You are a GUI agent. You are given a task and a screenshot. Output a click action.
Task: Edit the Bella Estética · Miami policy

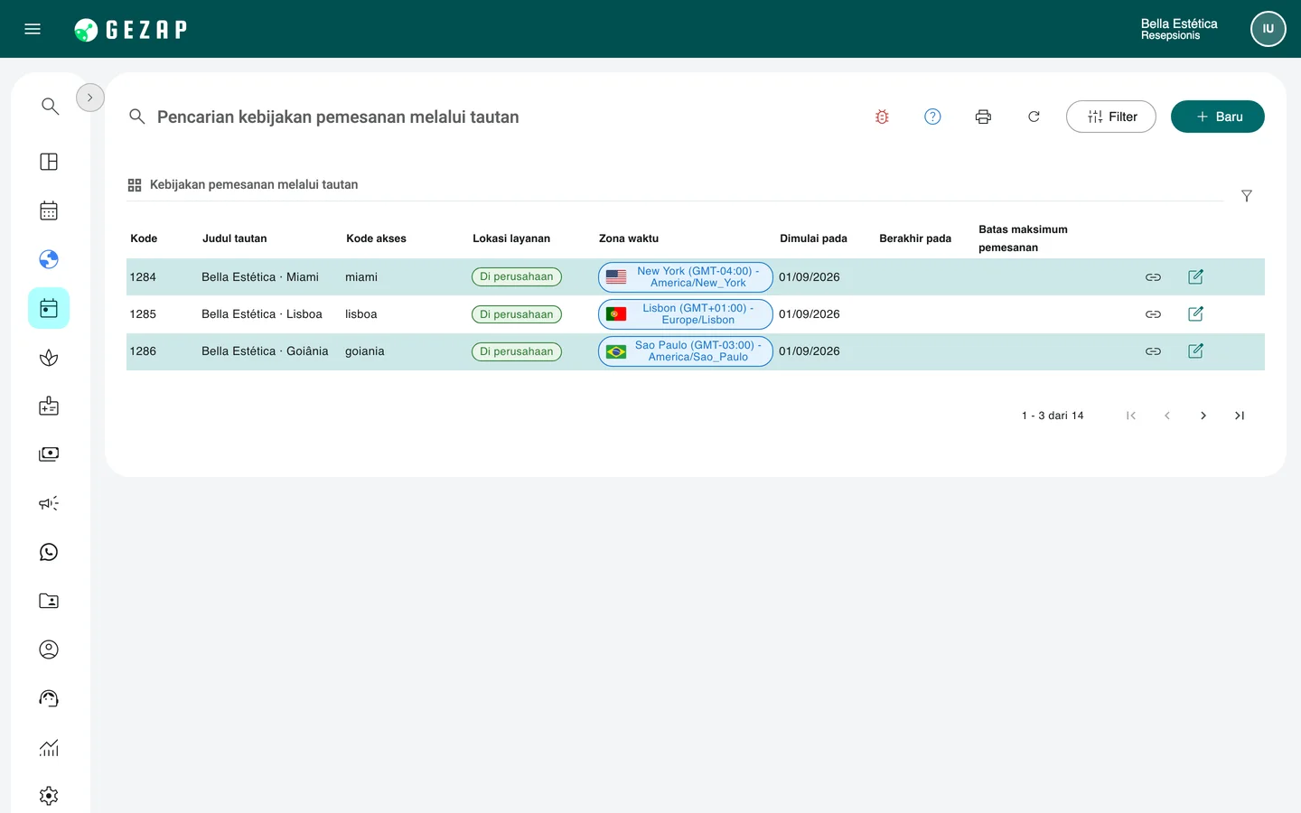[x=1195, y=277]
